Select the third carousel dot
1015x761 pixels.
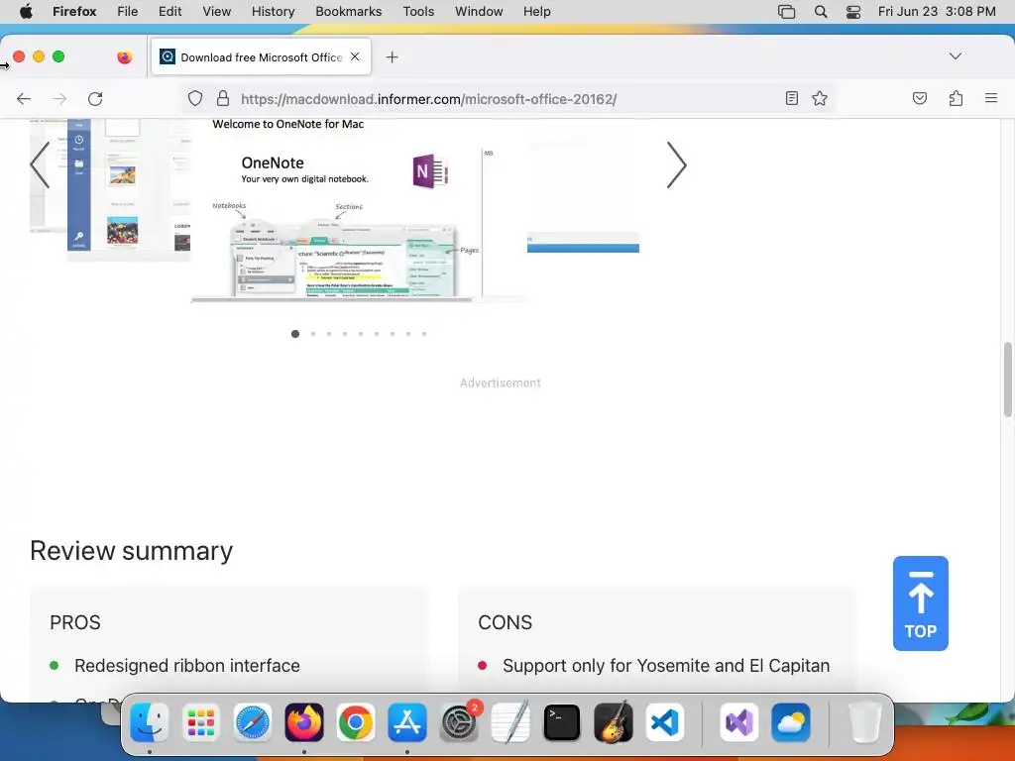(x=329, y=334)
